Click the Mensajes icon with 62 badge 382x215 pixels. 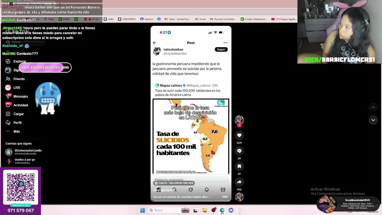pos(8,96)
